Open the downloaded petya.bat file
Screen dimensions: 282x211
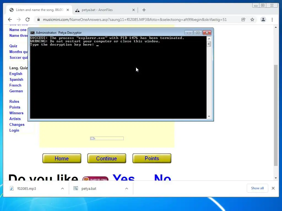89,188
